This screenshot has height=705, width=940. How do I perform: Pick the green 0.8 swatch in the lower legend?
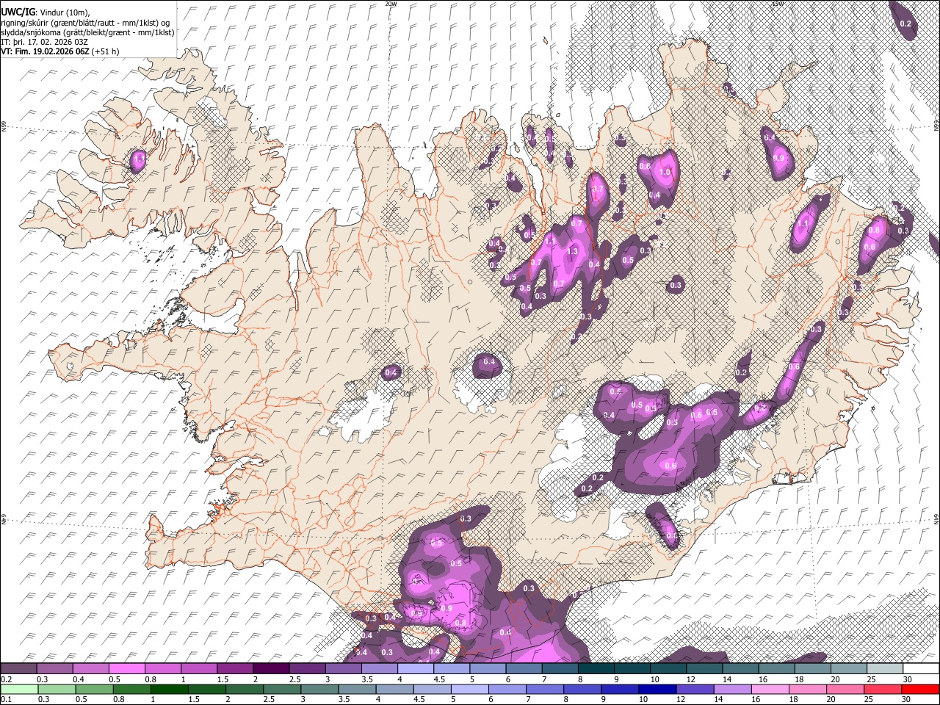coord(133,689)
